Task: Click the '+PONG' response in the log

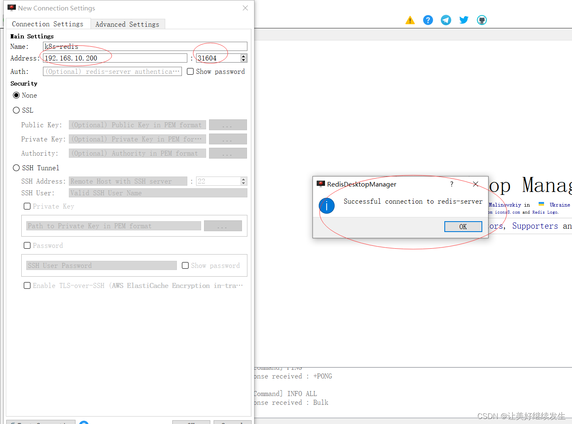Action: [x=323, y=376]
